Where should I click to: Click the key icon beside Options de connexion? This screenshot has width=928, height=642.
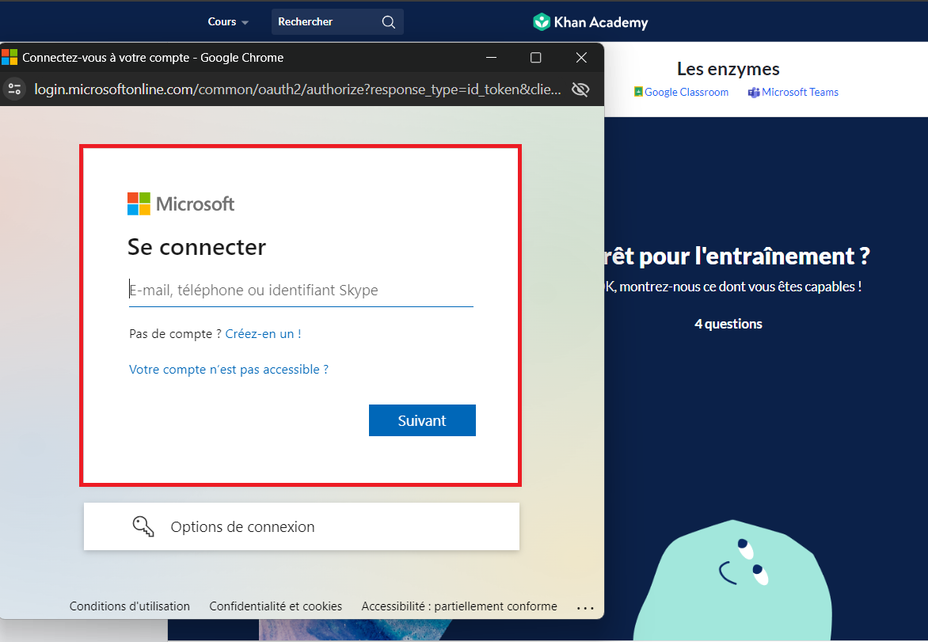pos(143,526)
